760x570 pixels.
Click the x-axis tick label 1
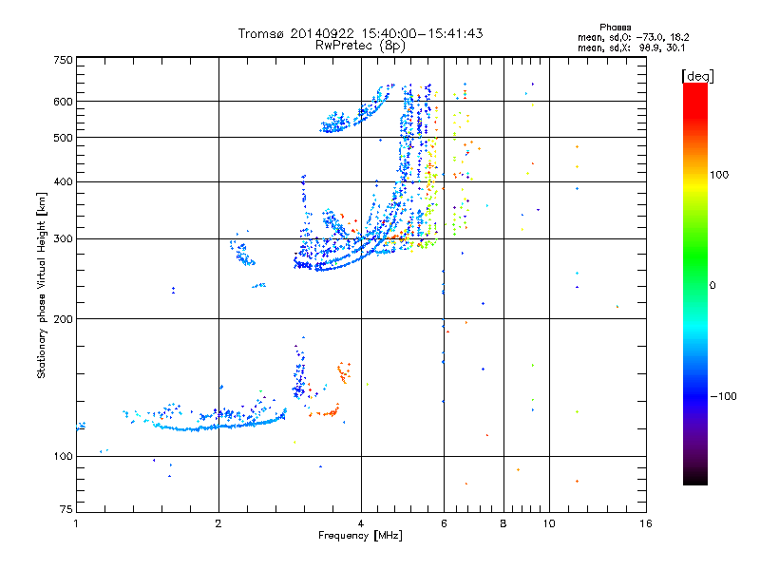coord(76,523)
